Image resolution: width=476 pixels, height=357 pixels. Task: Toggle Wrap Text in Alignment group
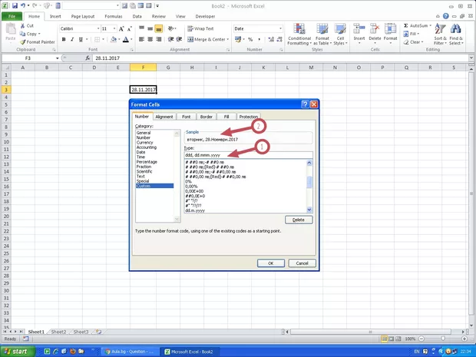pyautogui.click(x=199, y=28)
